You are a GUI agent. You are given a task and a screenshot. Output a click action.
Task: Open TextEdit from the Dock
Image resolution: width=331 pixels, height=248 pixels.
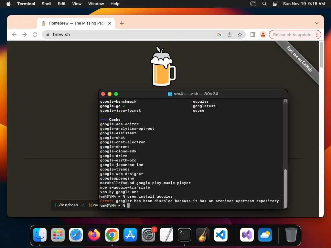tap(166, 234)
